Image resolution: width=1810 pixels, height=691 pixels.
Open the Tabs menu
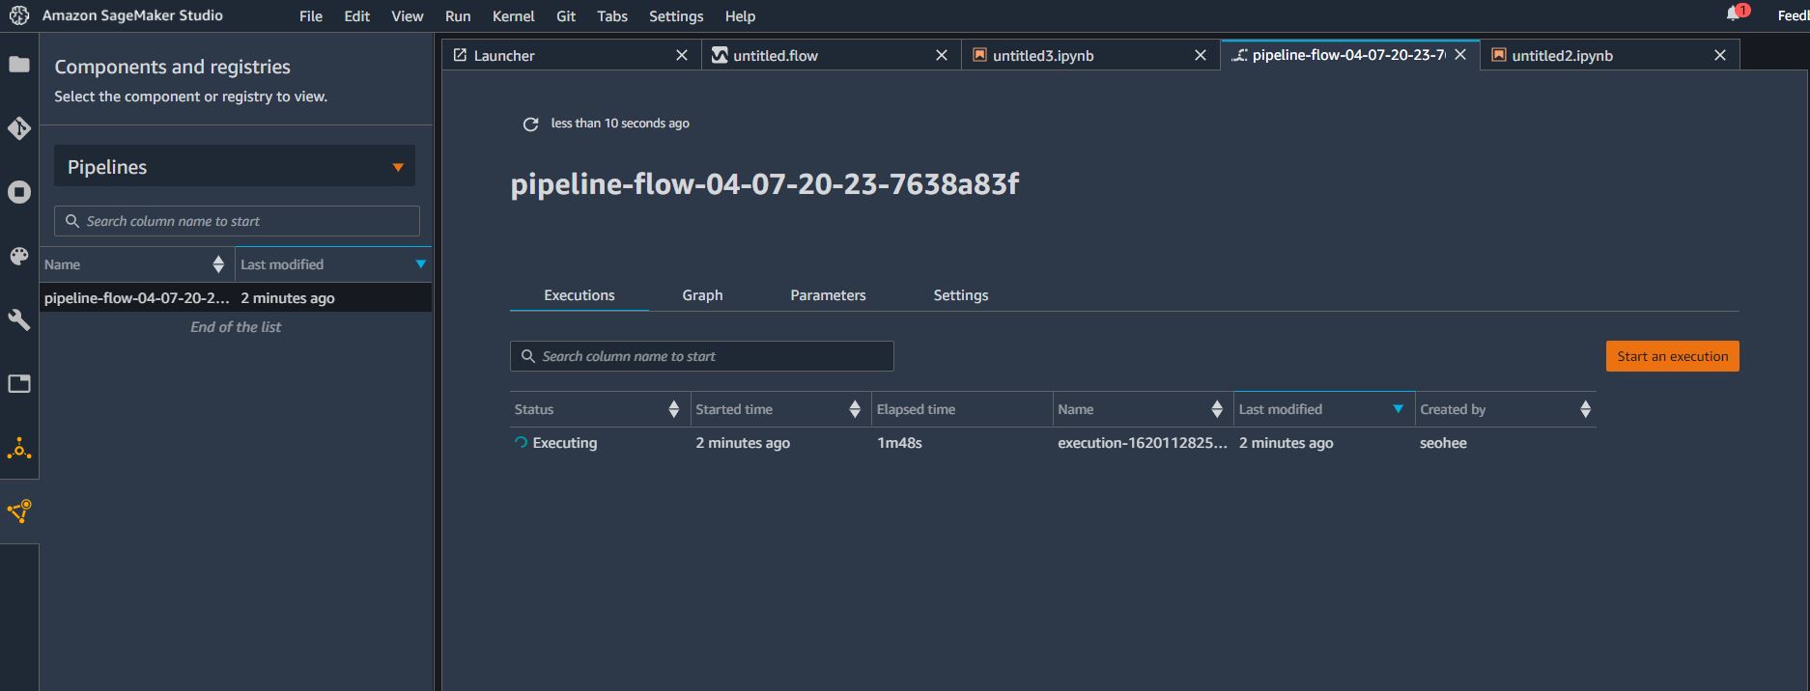(x=612, y=16)
